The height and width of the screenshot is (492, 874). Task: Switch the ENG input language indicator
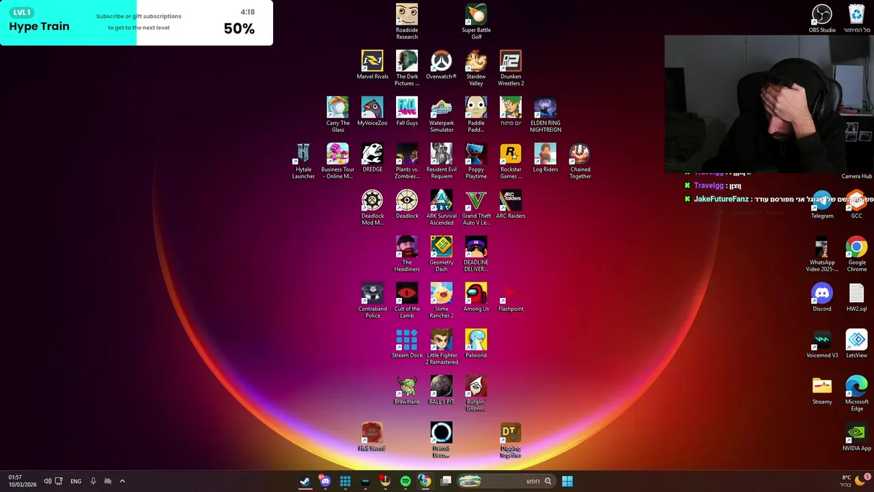click(76, 481)
